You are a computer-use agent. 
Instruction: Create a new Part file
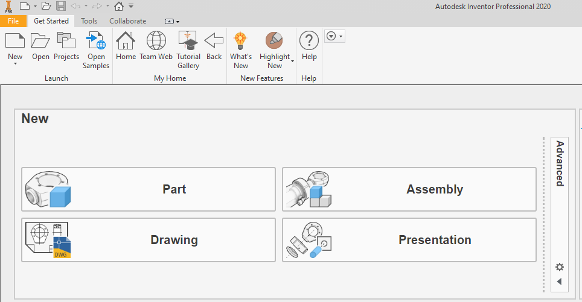tap(149, 189)
